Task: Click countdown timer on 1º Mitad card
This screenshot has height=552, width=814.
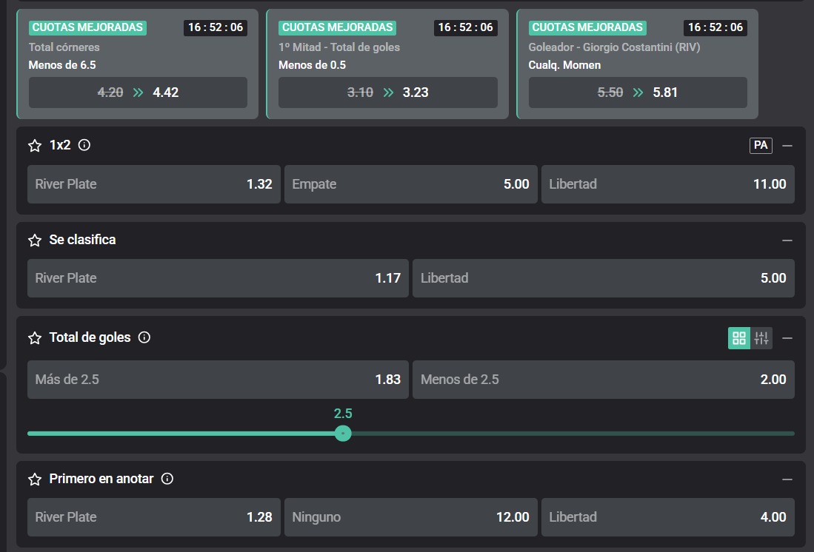Action: pos(466,27)
